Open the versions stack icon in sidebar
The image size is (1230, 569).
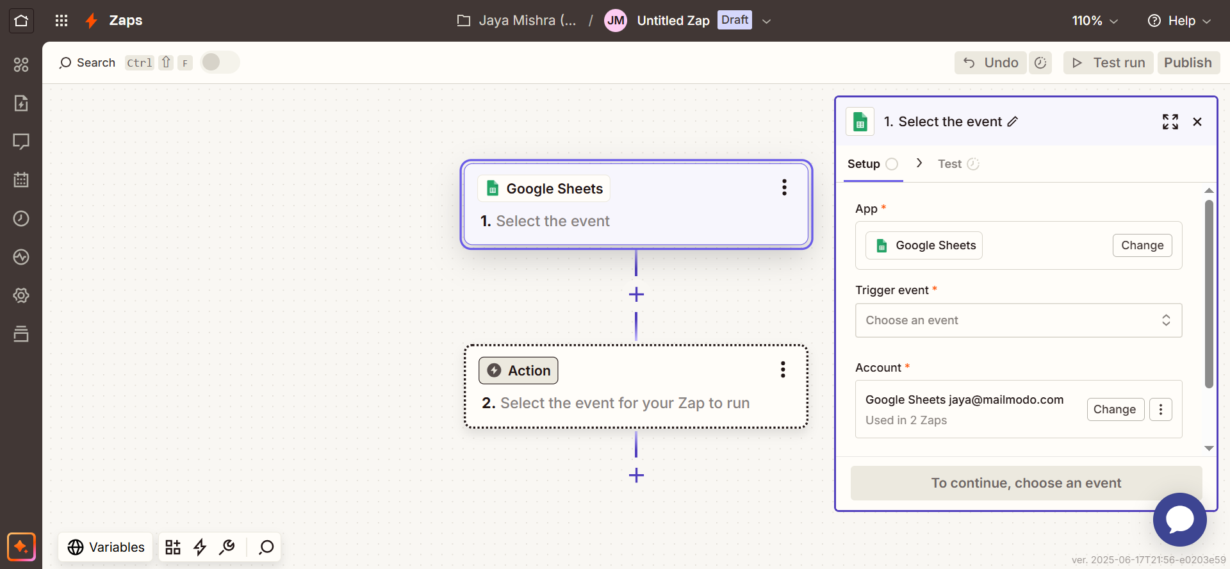tap(21, 334)
